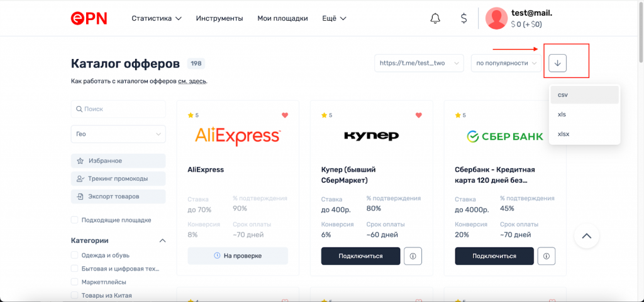Image resolution: width=644 pixels, height=302 pixels.
Task: Click На проверке status on AliExpress
Action: tap(238, 256)
